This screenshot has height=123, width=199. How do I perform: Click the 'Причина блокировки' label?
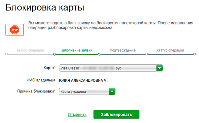(36, 91)
